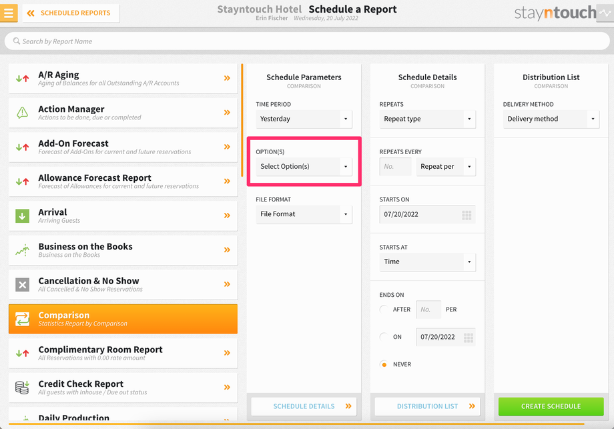Click the search magnifier icon
This screenshot has height=429, width=614.
coord(17,41)
